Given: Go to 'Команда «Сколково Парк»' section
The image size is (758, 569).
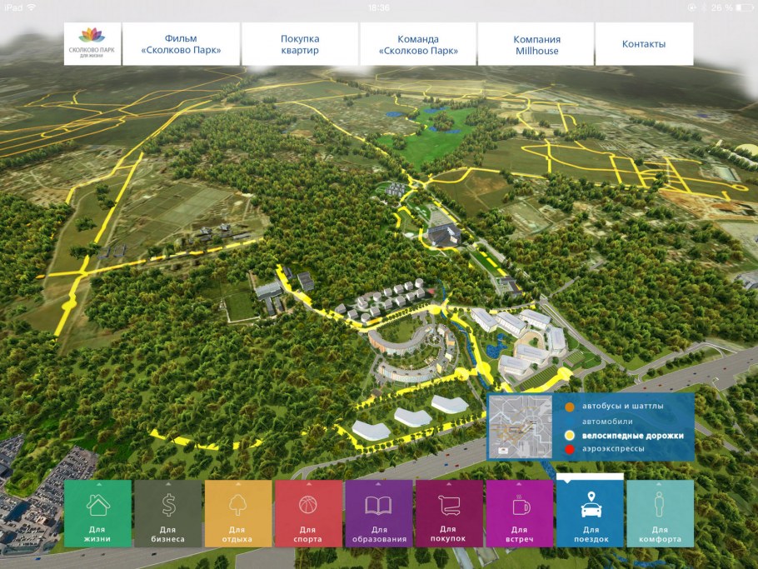Looking at the screenshot, I should pyautogui.click(x=418, y=44).
